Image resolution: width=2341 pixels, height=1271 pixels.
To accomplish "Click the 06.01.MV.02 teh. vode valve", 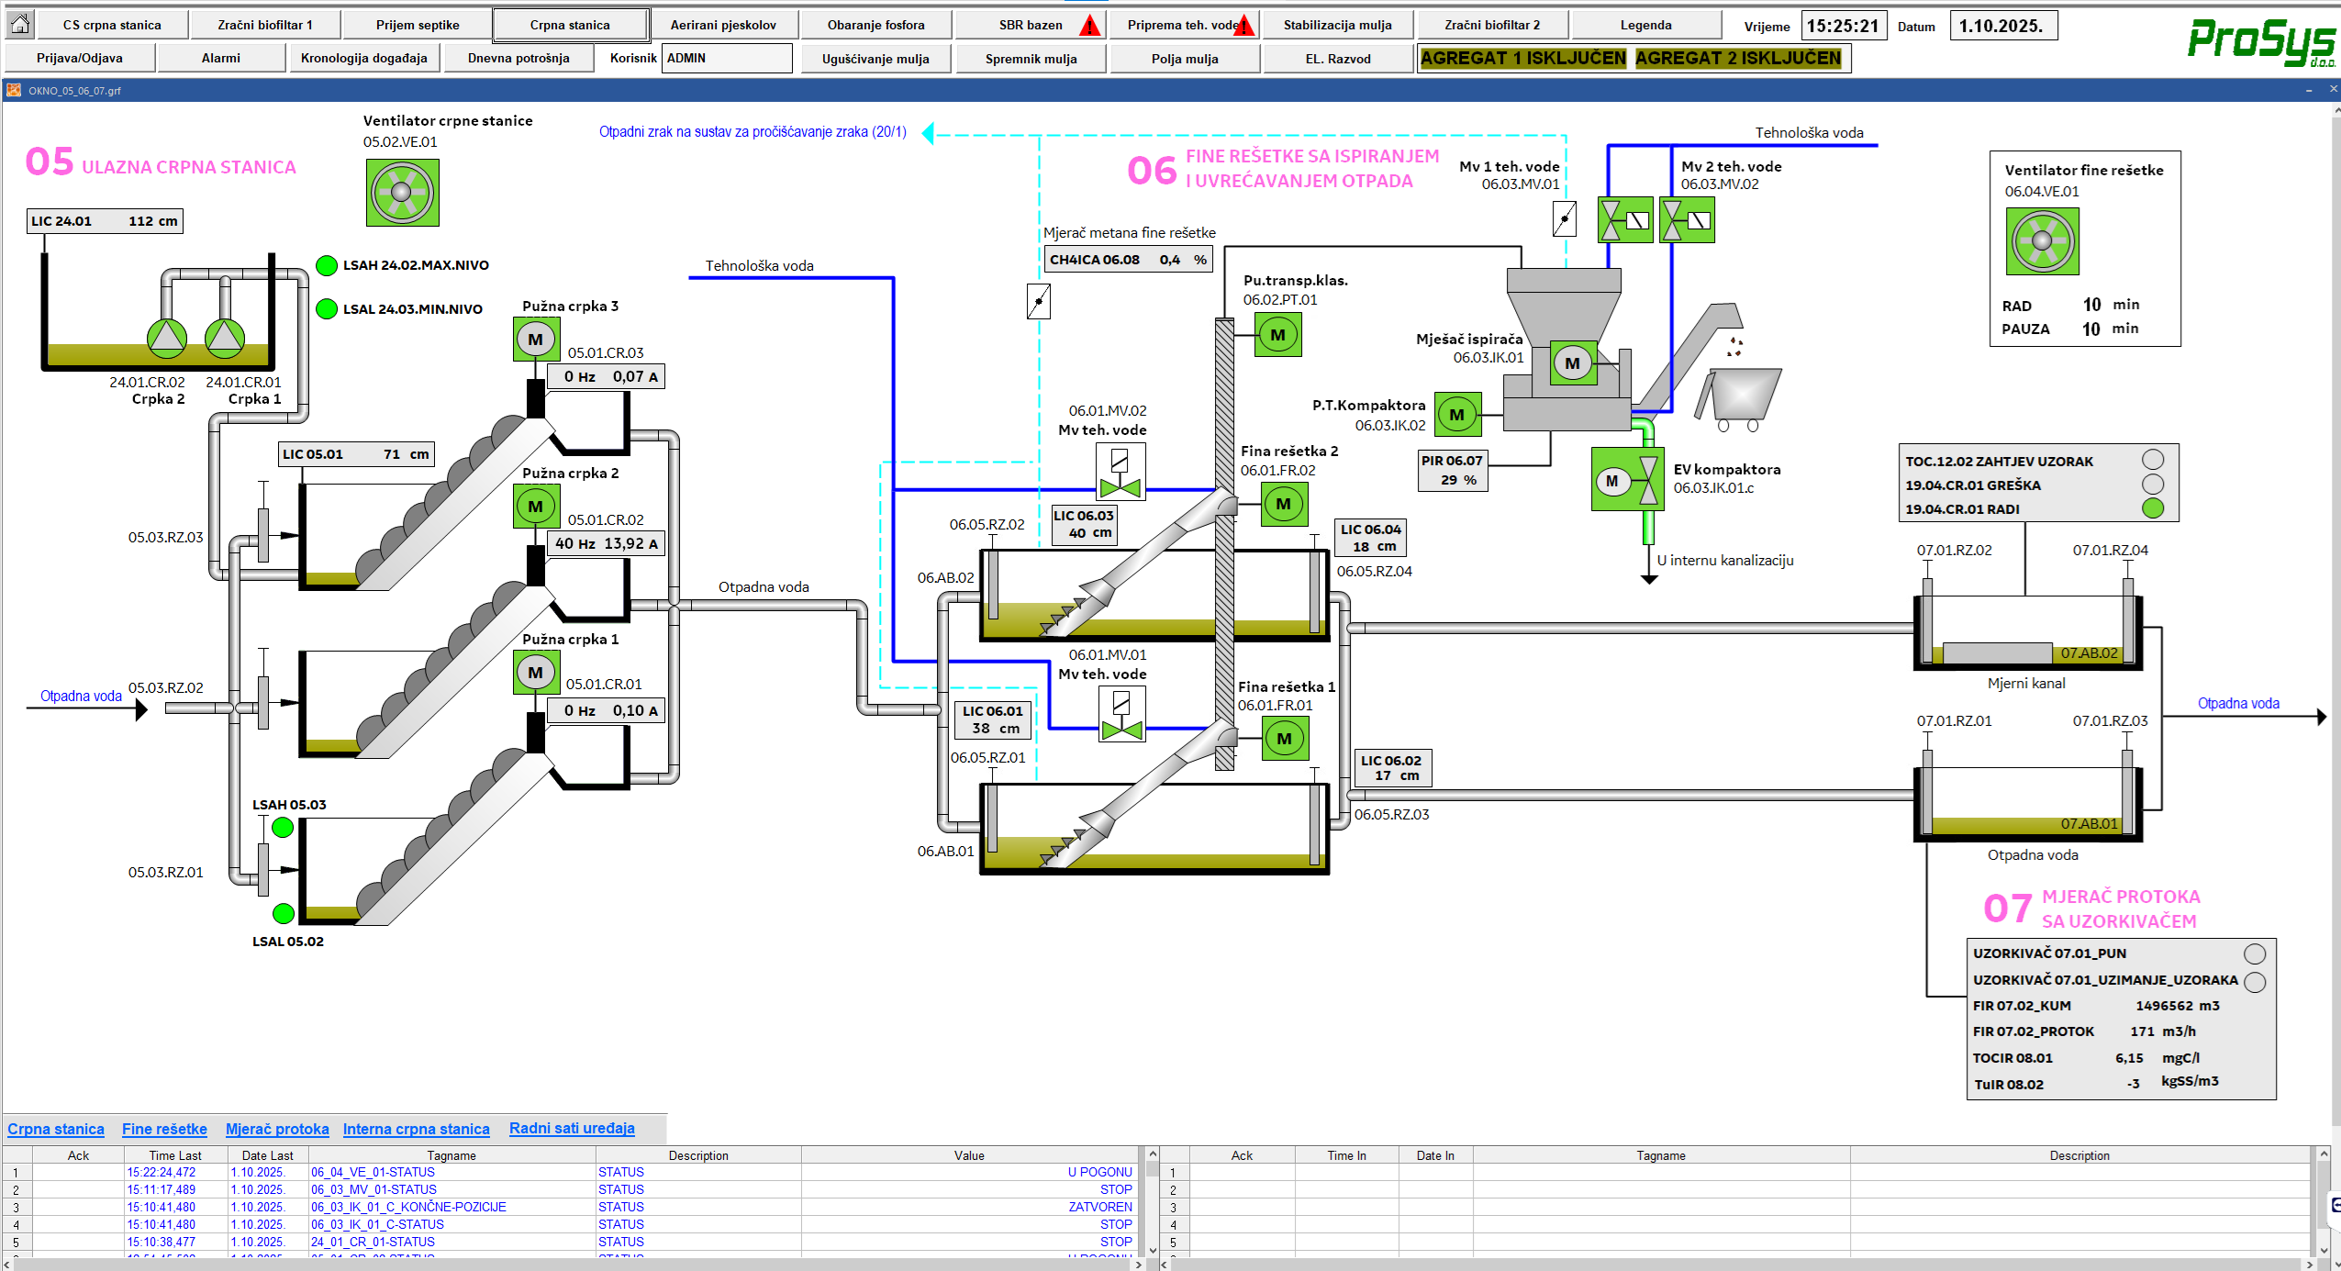I will click(1120, 473).
